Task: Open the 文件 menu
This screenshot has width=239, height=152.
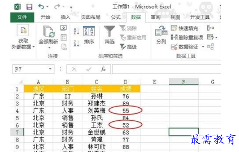Action: click(x=22, y=17)
